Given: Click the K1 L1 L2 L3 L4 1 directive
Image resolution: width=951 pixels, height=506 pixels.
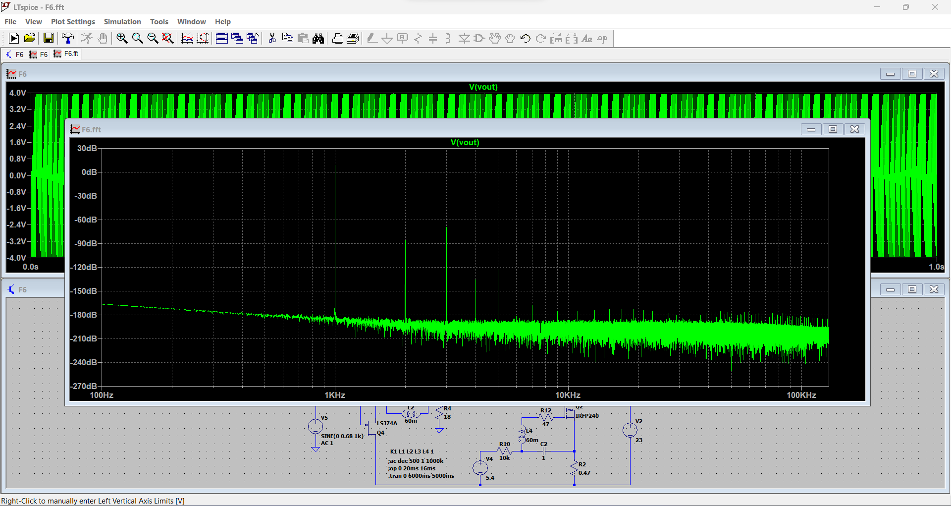Looking at the screenshot, I should click(412, 451).
